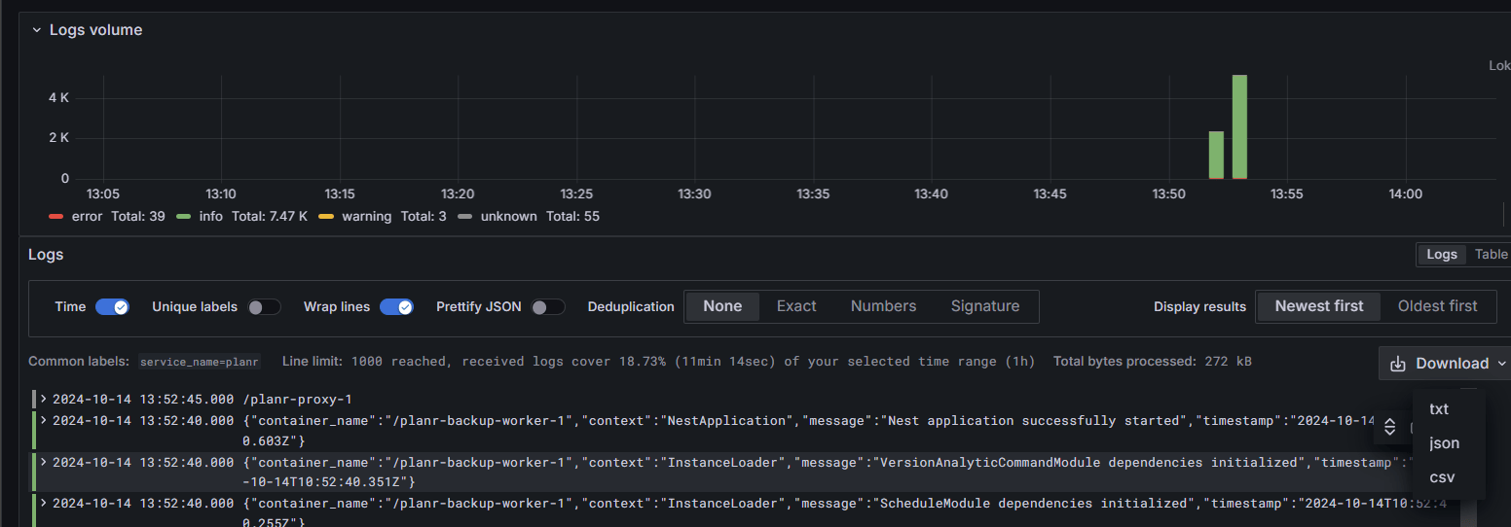Click the shorter green bar near 13:52
Viewport: 1511px width, 527px height.
tap(1216, 155)
